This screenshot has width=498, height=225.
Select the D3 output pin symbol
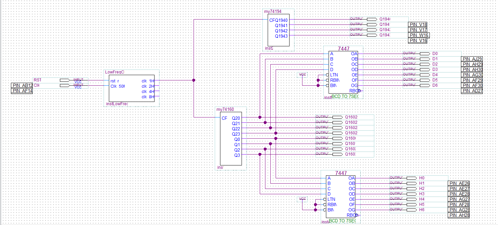click(425, 69)
